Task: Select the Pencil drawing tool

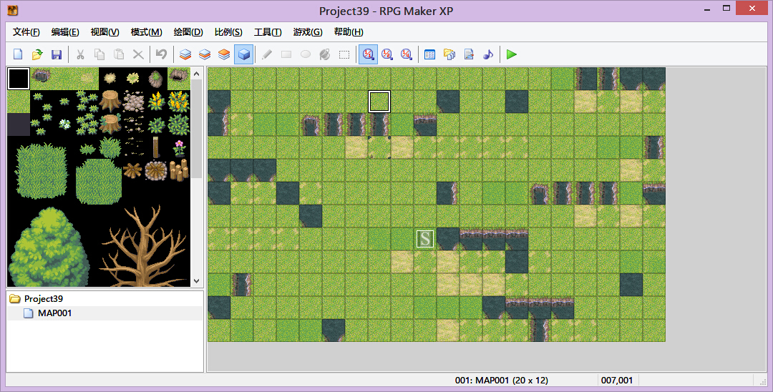Action: (267, 54)
